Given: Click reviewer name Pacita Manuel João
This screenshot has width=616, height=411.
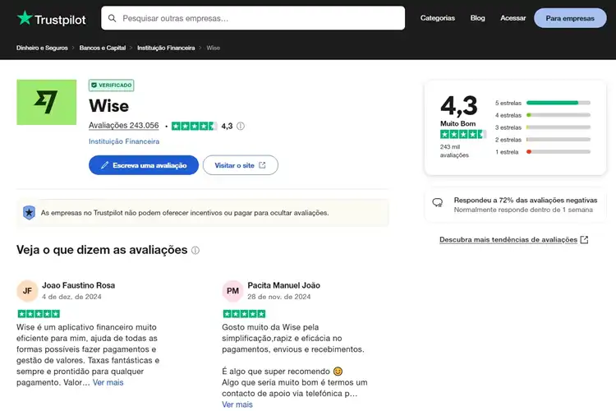Looking at the screenshot, I should (x=283, y=285).
